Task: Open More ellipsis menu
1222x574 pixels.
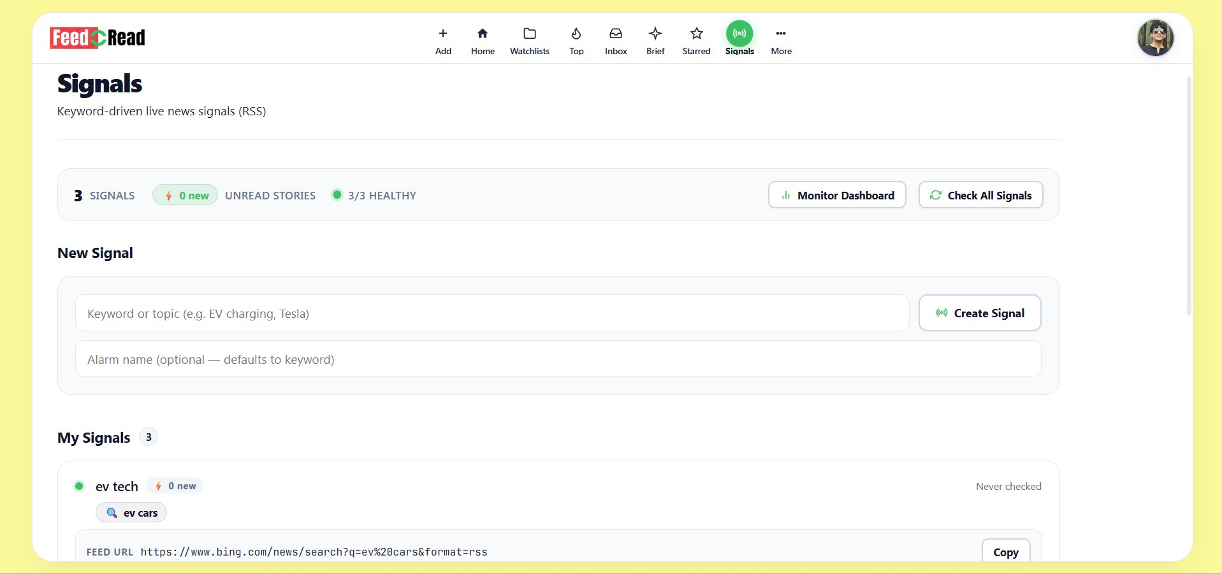Action: click(781, 34)
